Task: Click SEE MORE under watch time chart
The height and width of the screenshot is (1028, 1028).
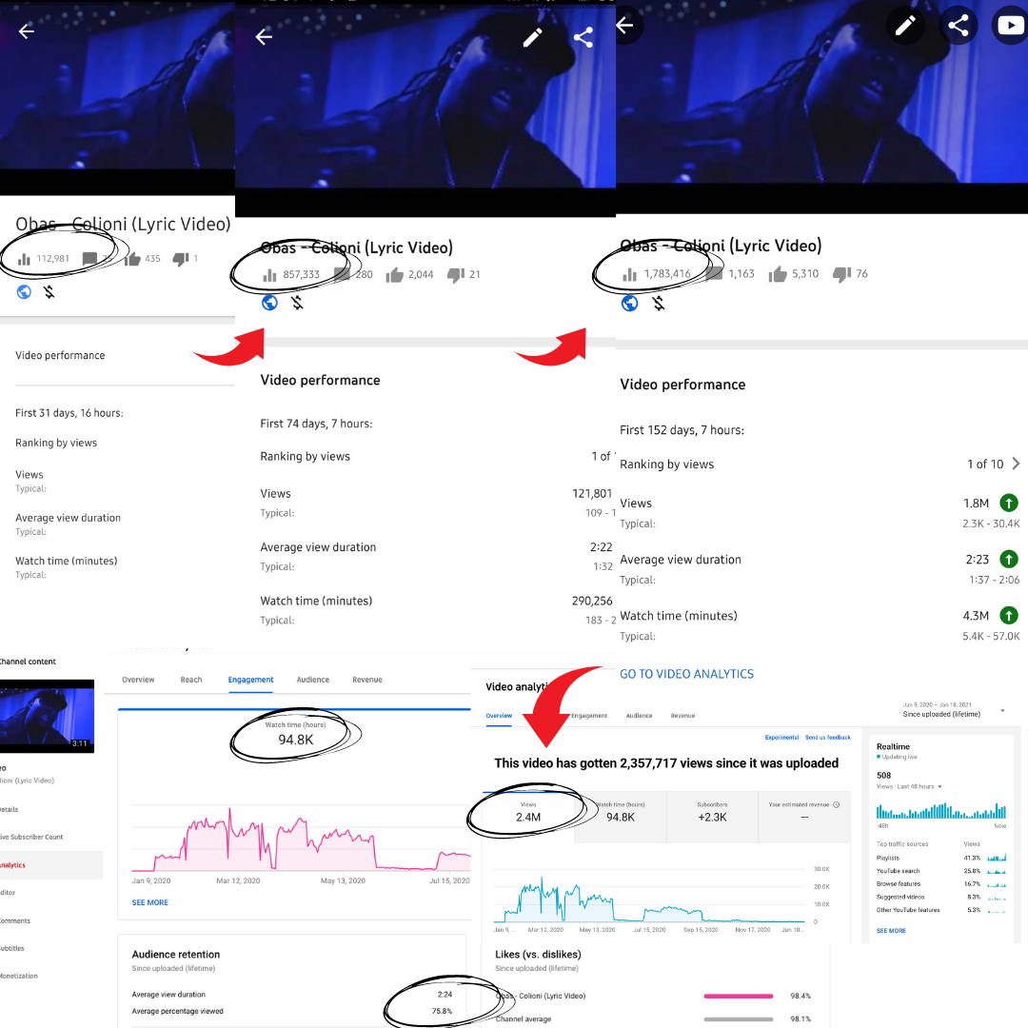Action: 150,902
